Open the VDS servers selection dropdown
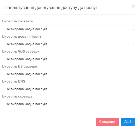The height and width of the screenshot is (129, 139). click(x=69, y=59)
